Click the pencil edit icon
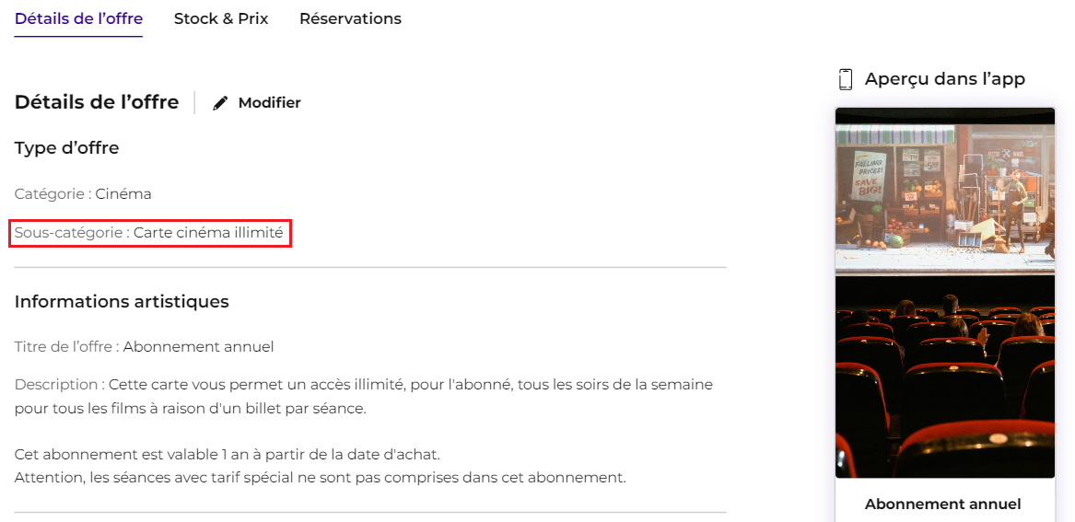This screenshot has height=522, width=1075. point(220,103)
